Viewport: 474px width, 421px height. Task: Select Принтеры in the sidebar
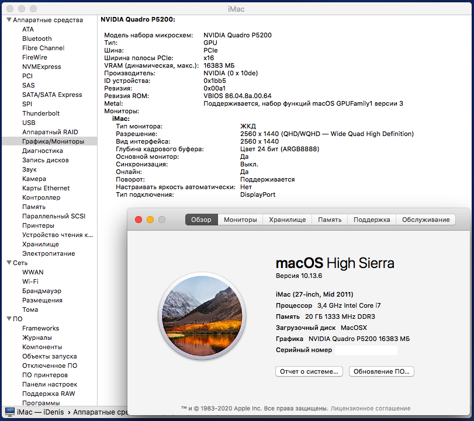pyautogui.click(x=38, y=225)
